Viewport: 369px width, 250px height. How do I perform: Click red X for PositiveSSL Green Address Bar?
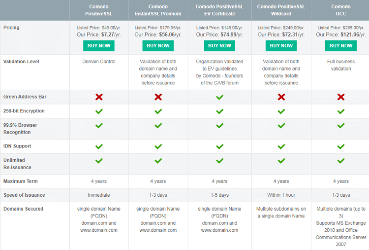tap(99, 97)
